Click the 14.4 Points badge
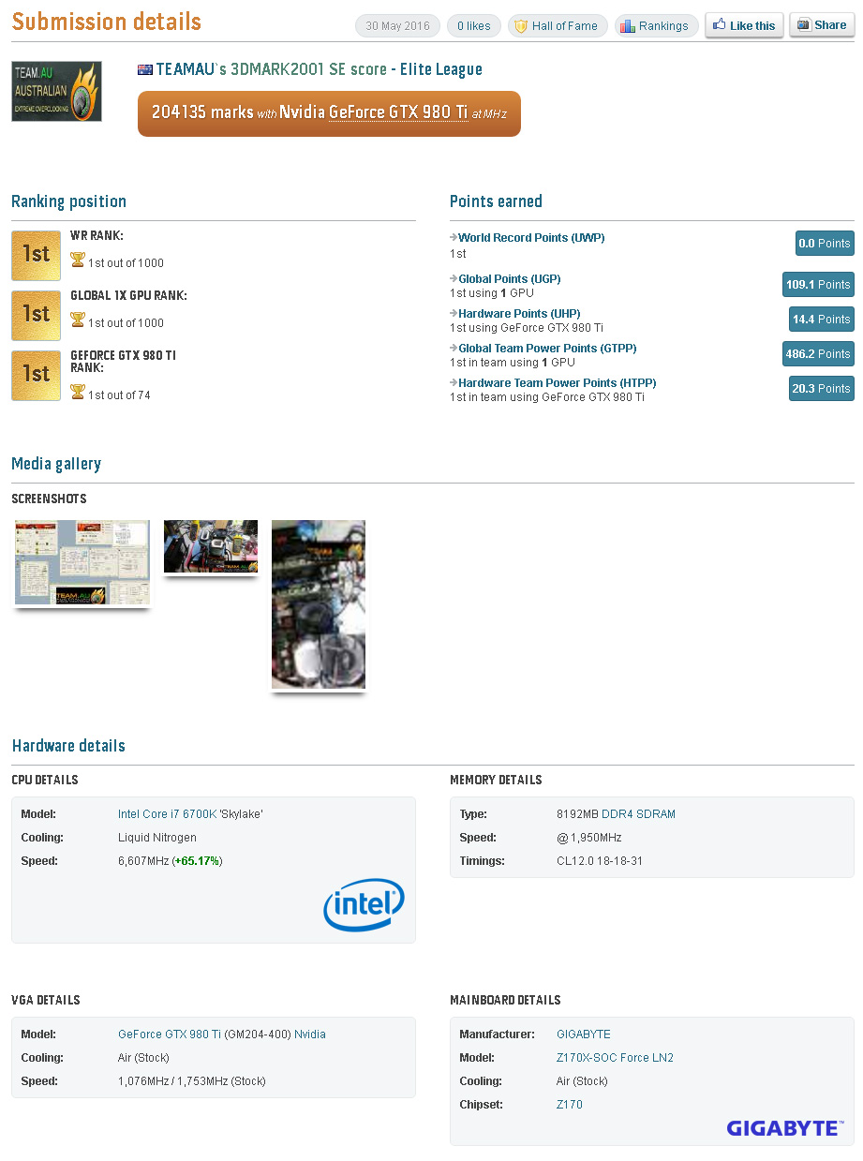Viewport: 863px width, 1161px height. tap(822, 320)
